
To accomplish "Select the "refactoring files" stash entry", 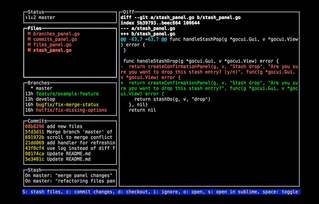I will pos(70,181).
